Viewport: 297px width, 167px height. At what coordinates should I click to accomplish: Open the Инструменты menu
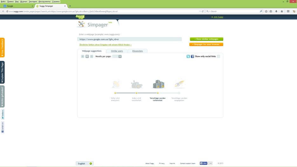[x=44, y=2]
